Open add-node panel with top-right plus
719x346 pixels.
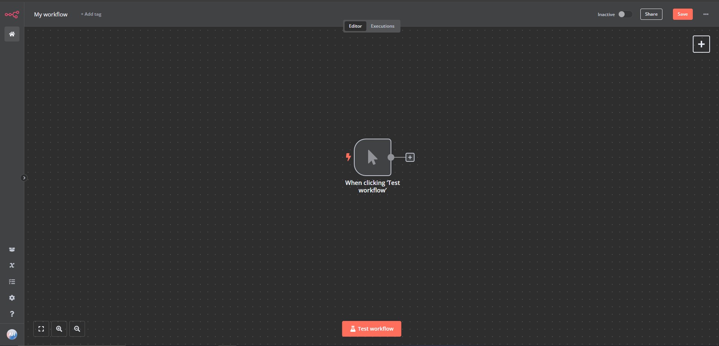point(701,44)
